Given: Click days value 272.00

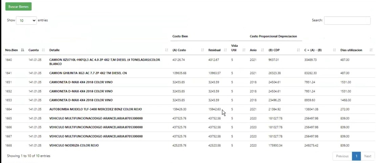Looking at the screenshot, I should click(x=345, y=109).
